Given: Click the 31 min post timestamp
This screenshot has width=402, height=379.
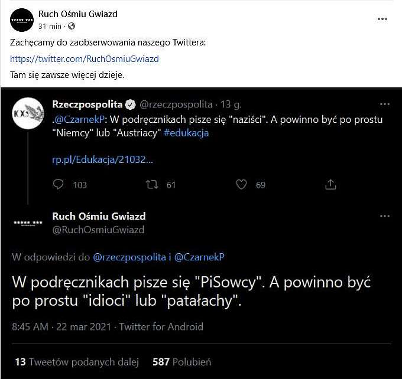Looking at the screenshot, I should 50,26.
